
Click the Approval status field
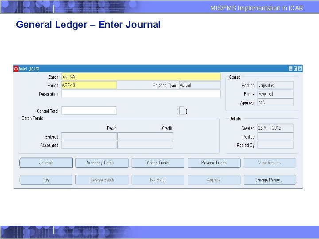276,102
